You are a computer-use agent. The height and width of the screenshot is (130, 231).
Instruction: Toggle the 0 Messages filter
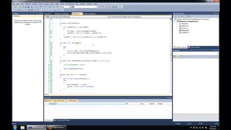[72, 101]
